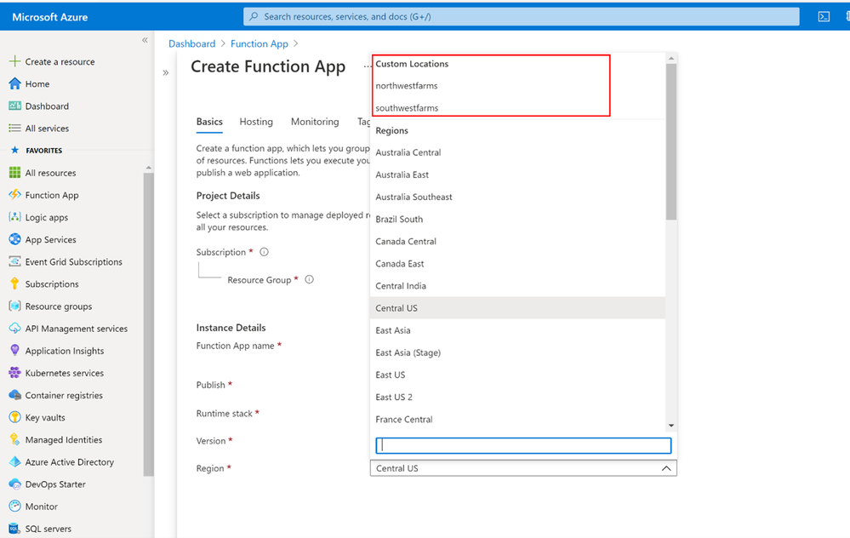Choose East Asia (Stage) region

pyautogui.click(x=517, y=352)
